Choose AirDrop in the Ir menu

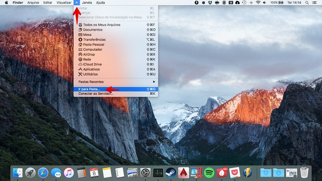(x=116, y=54)
